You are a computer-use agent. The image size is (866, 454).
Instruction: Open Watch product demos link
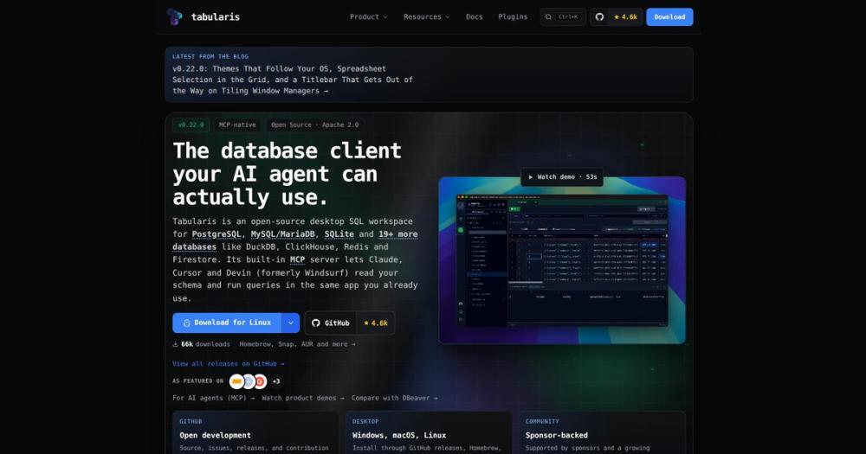[x=302, y=398]
